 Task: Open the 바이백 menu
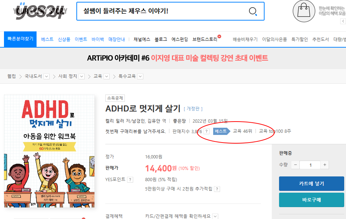[98, 39]
